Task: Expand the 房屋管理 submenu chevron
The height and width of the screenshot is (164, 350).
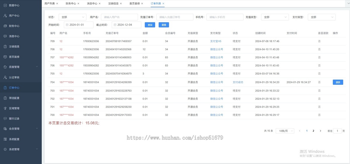Action: click(37, 67)
